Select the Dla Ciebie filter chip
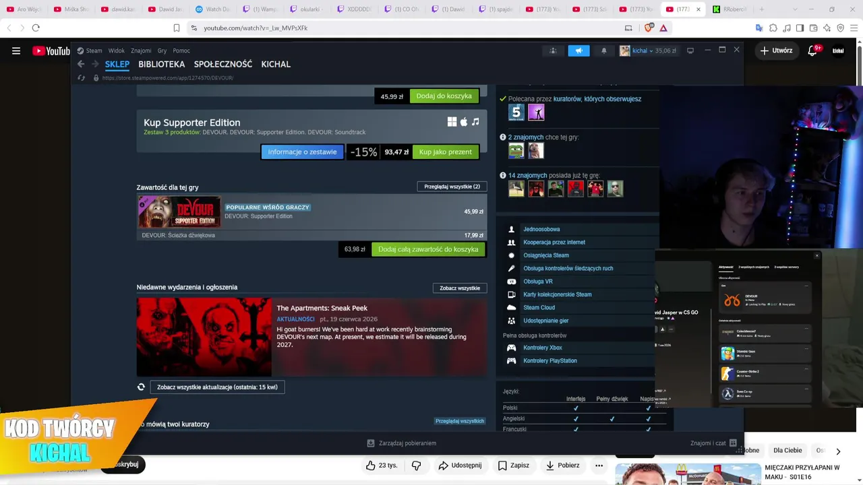 pos(787,451)
